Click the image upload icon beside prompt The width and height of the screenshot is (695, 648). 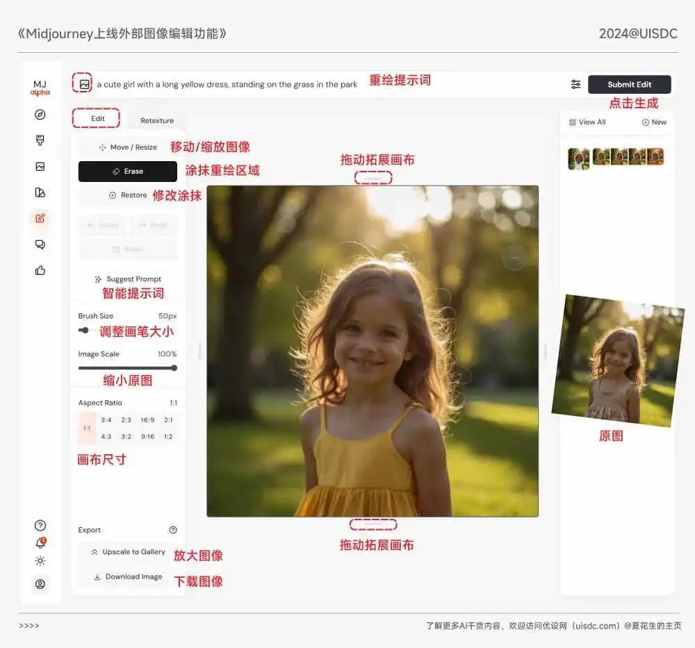[84, 84]
